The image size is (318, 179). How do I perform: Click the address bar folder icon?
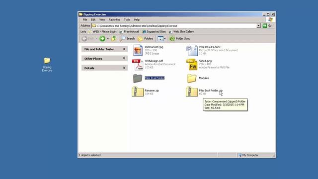pyautogui.click(x=94, y=26)
